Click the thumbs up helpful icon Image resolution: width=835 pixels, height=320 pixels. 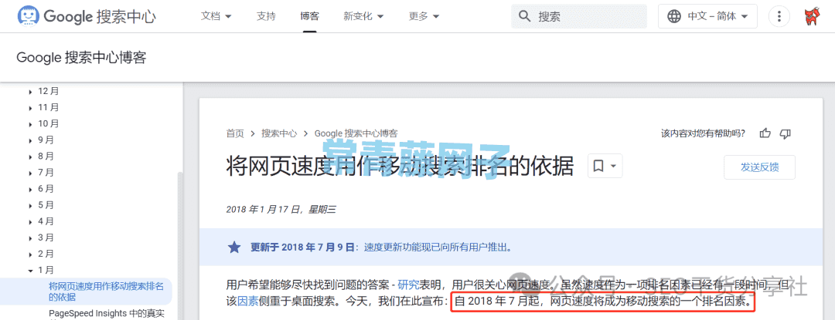[765, 133]
